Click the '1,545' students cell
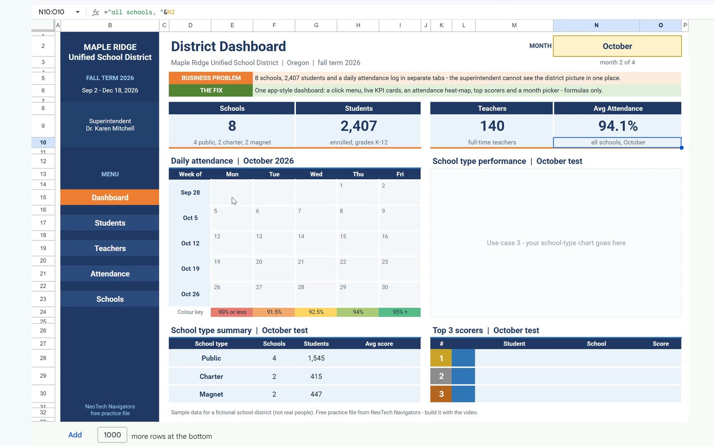The image size is (714, 446). (x=316, y=358)
